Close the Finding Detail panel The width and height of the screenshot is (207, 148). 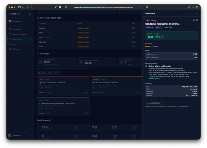pyautogui.click(x=197, y=13)
